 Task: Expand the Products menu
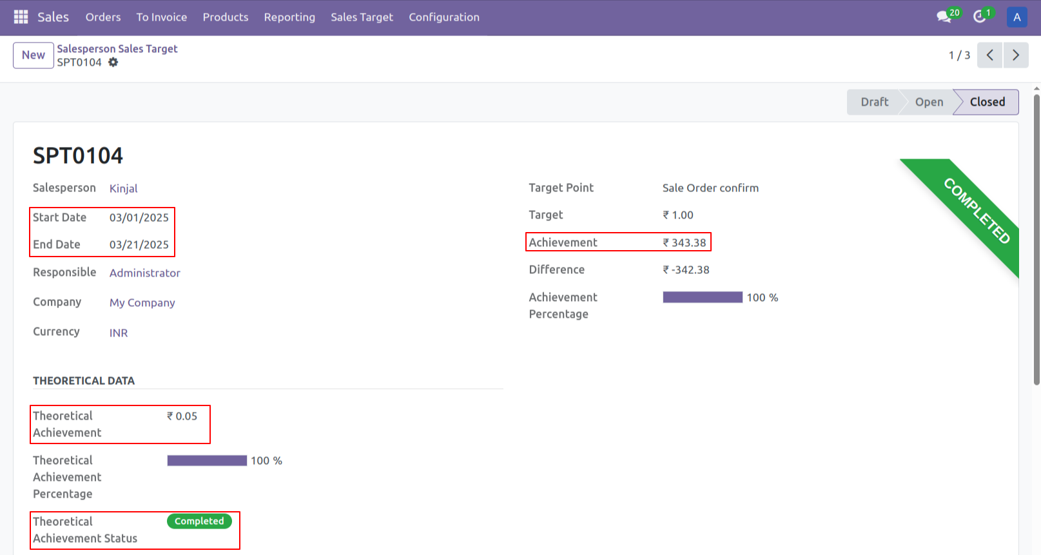pyautogui.click(x=225, y=17)
